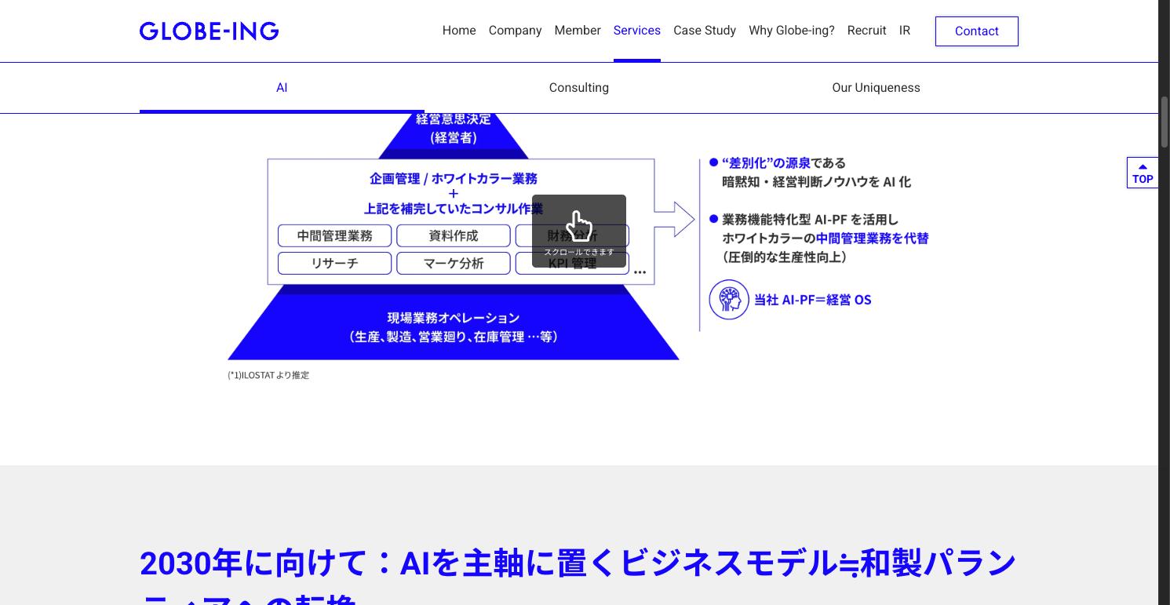The width and height of the screenshot is (1170, 605).
Task: Open the IR link
Action: (x=905, y=31)
